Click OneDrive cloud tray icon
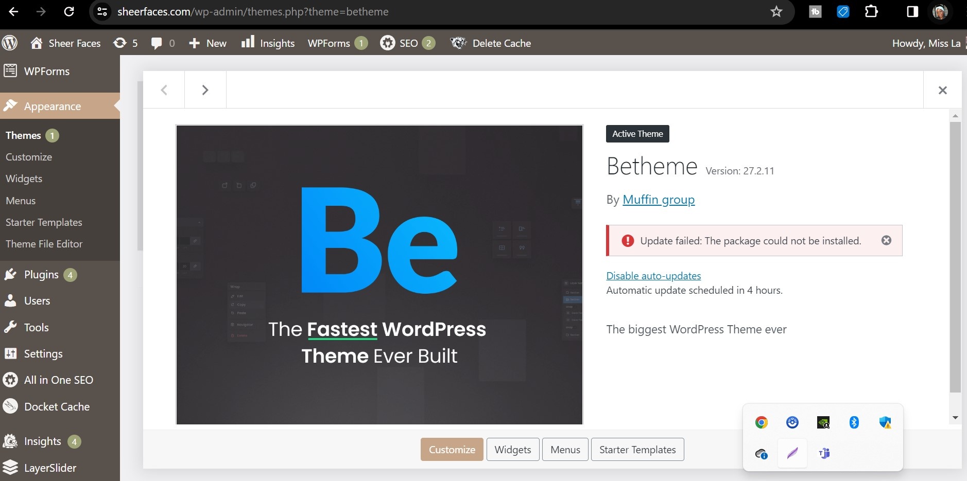This screenshot has width=967, height=481. click(x=762, y=454)
